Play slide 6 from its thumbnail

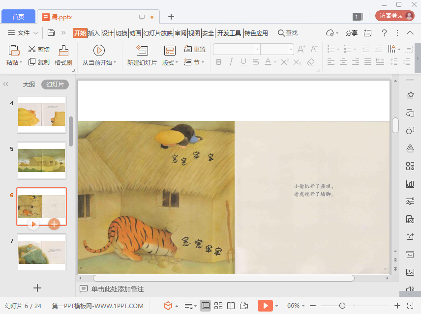[x=33, y=224]
